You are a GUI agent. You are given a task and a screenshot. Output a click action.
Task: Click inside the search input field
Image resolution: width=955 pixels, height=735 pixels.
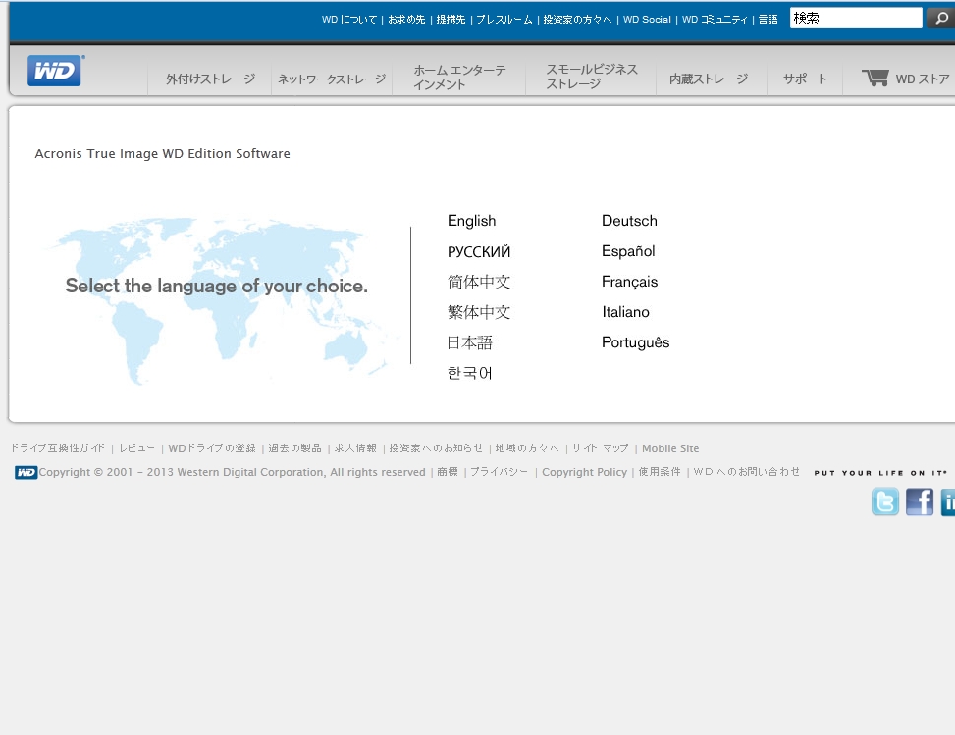[x=855, y=18]
